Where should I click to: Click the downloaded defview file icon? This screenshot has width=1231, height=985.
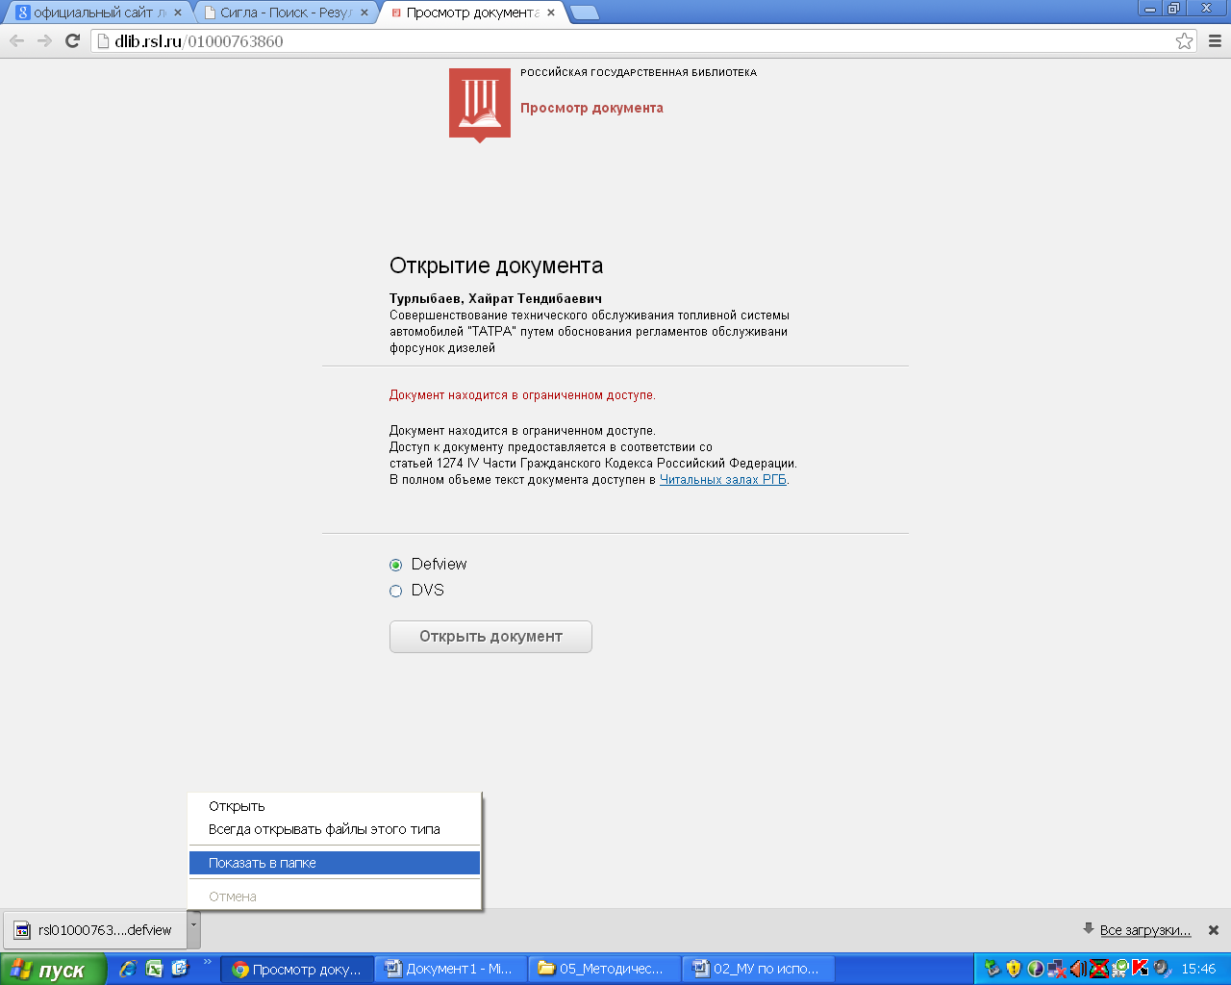click(22, 930)
